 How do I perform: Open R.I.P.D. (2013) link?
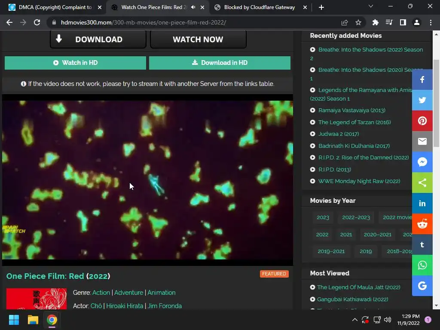[x=334, y=169]
